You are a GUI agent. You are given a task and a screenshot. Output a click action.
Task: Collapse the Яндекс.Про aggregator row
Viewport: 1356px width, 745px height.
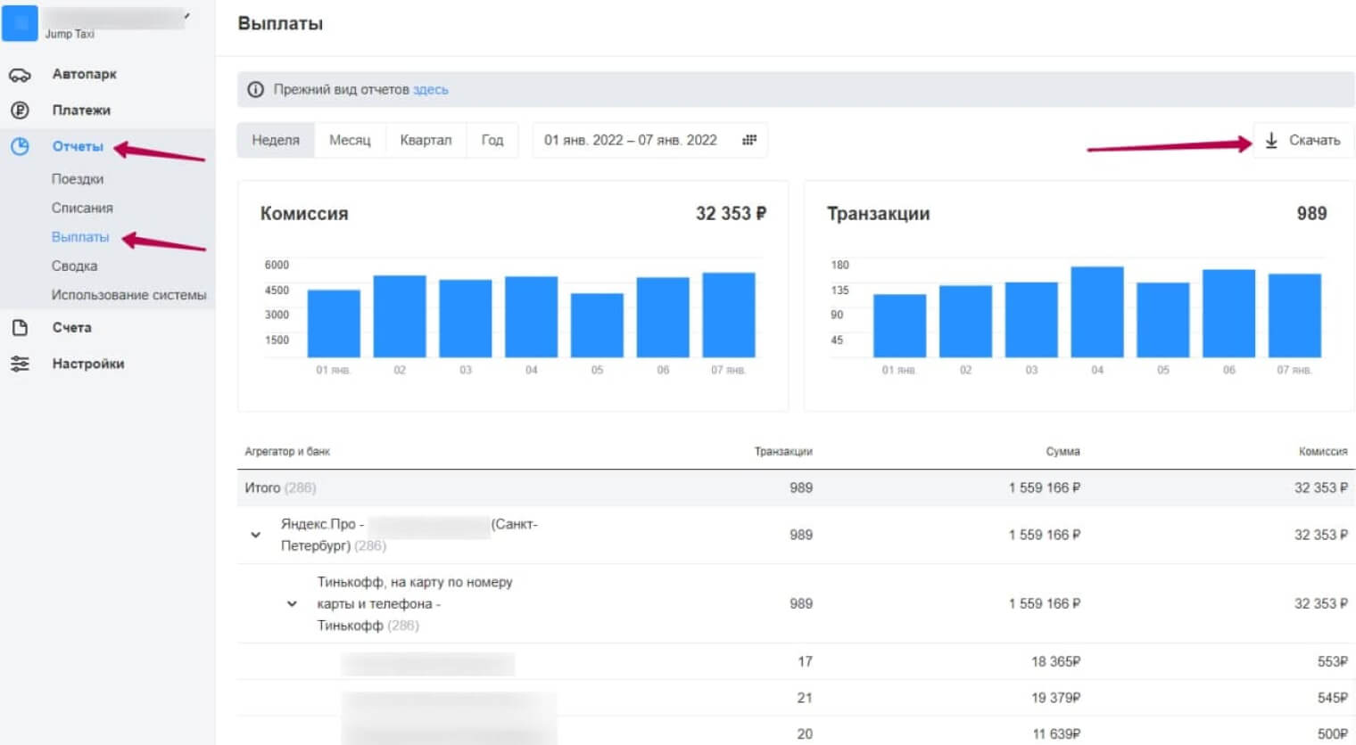point(256,535)
